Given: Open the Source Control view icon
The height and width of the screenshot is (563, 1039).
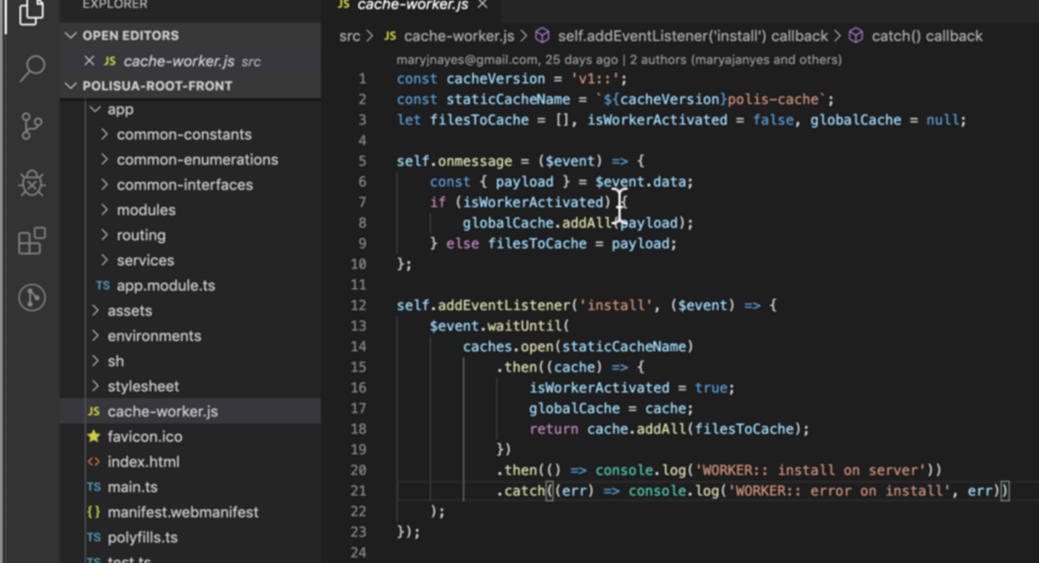Looking at the screenshot, I should tap(32, 126).
